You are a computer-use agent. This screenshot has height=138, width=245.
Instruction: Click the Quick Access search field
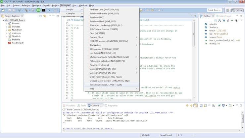coord(214,10)
